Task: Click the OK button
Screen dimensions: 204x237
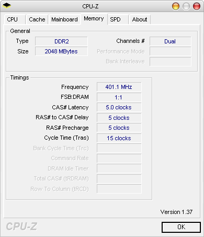Action: (x=181, y=227)
